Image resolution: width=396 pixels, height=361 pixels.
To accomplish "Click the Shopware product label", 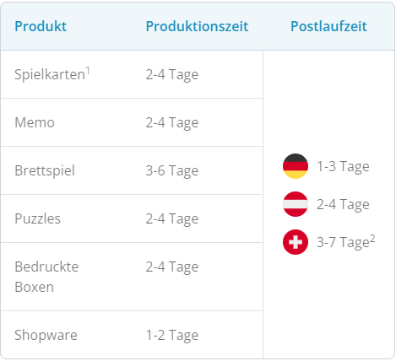I will tap(46, 335).
